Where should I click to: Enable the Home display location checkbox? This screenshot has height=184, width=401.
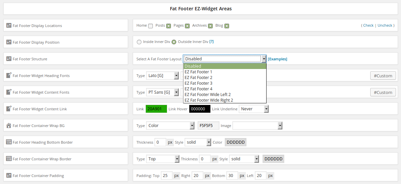pyautogui.click(x=151, y=26)
